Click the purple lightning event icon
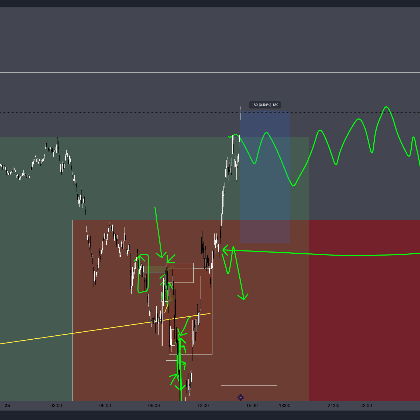The width and height of the screenshot is (420, 420). 240,397
